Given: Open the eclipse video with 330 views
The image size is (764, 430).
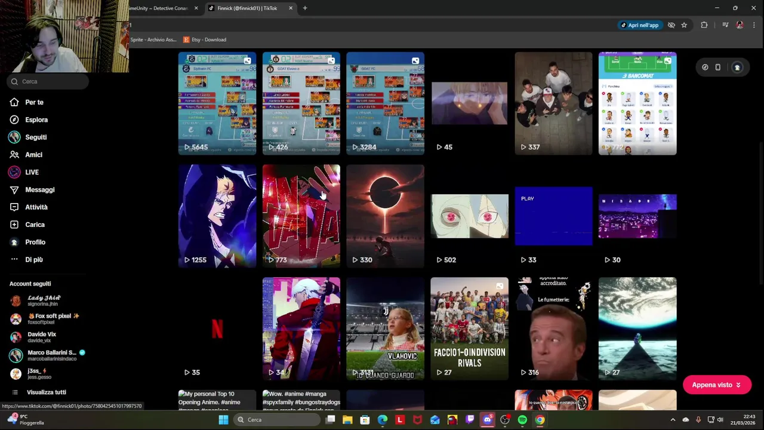Looking at the screenshot, I should [386, 216].
